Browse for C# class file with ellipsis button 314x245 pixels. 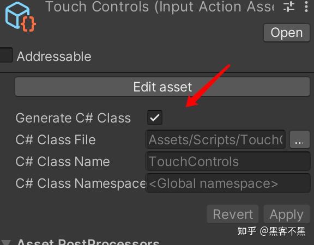pyautogui.click(x=300, y=139)
